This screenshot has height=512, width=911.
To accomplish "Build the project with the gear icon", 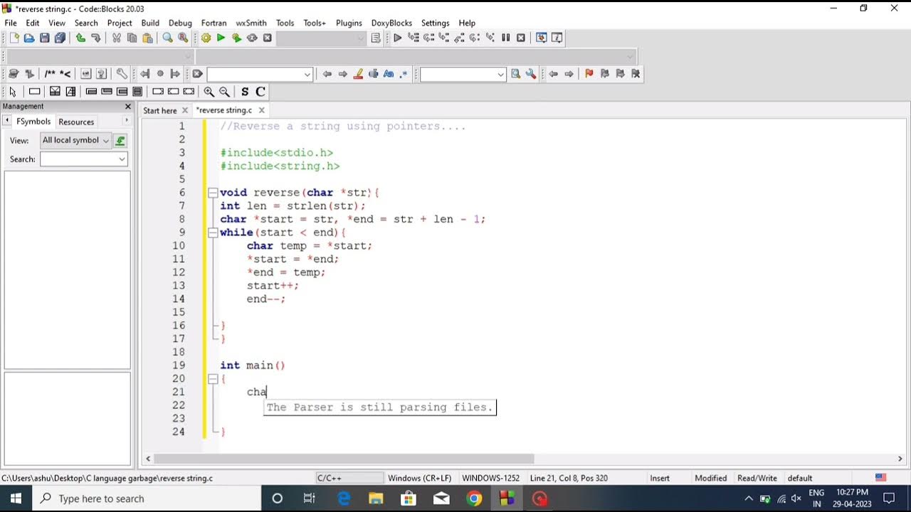I will [x=206, y=38].
